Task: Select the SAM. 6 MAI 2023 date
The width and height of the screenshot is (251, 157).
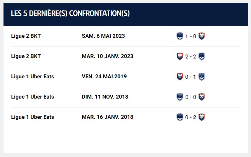Action: (103, 36)
